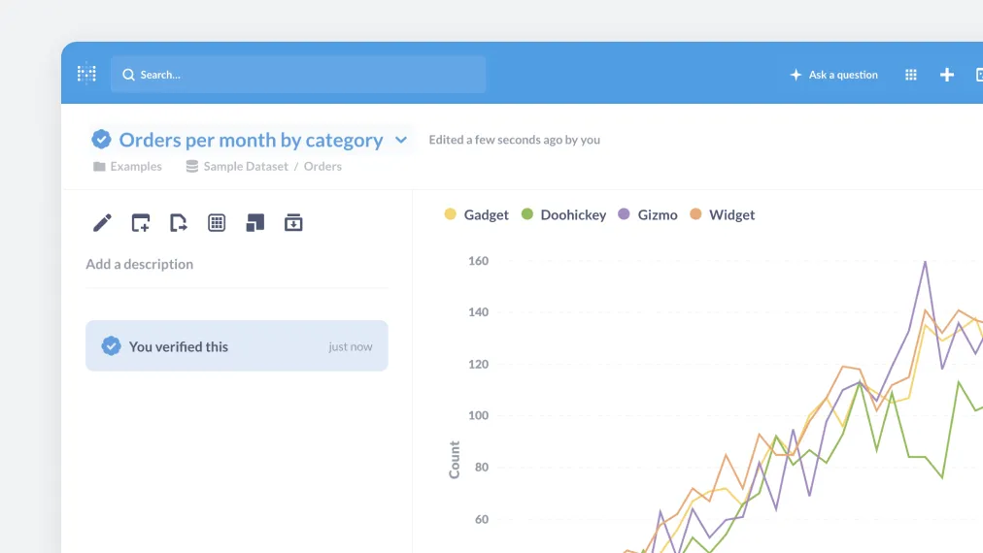Open the Examples collection link
The width and height of the screenshot is (983, 553).
click(135, 166)
